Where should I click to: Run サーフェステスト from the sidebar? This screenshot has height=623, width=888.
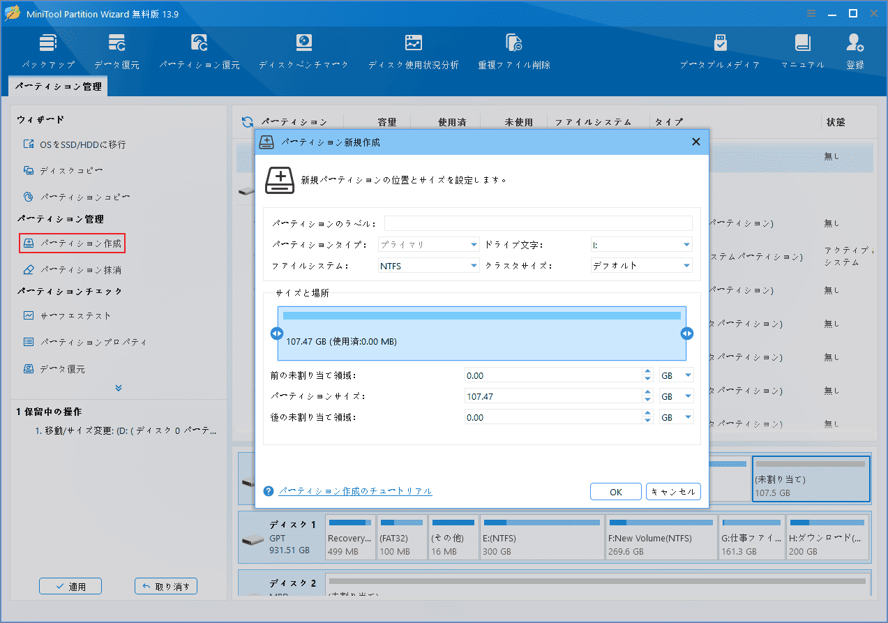(67, 315)
